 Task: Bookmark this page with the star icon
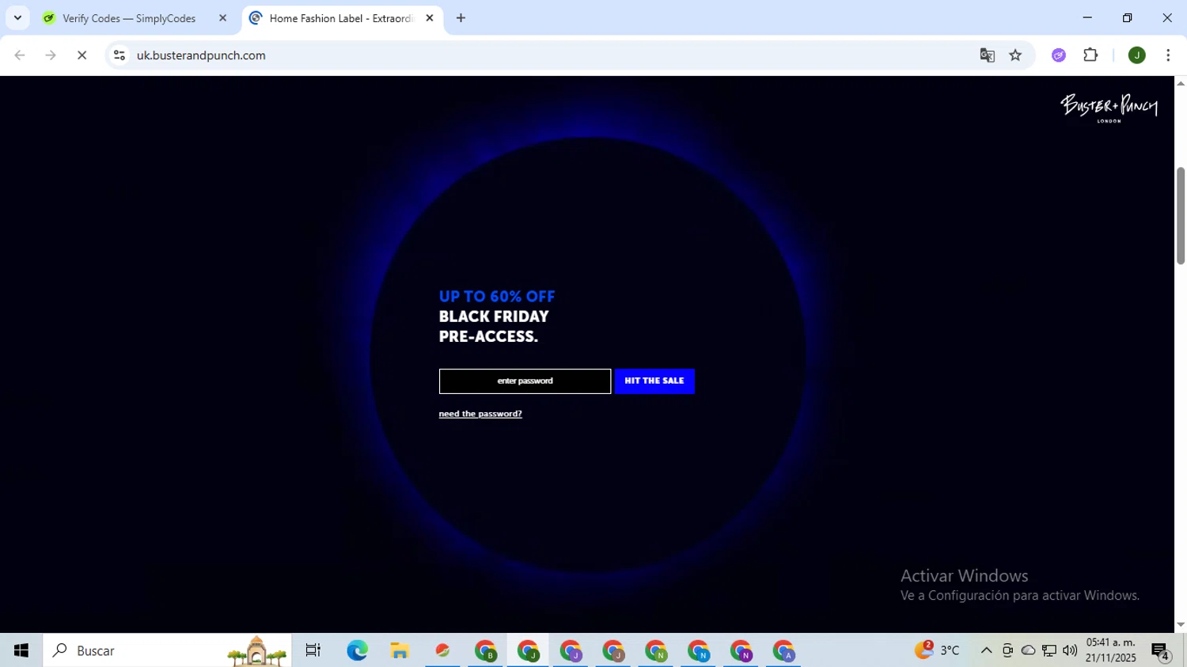click(x=1015, y=55)
